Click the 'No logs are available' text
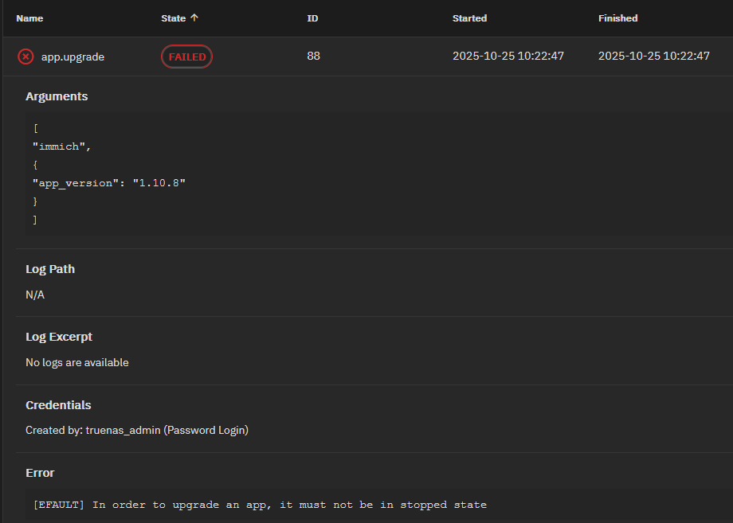 click(76, 362)
